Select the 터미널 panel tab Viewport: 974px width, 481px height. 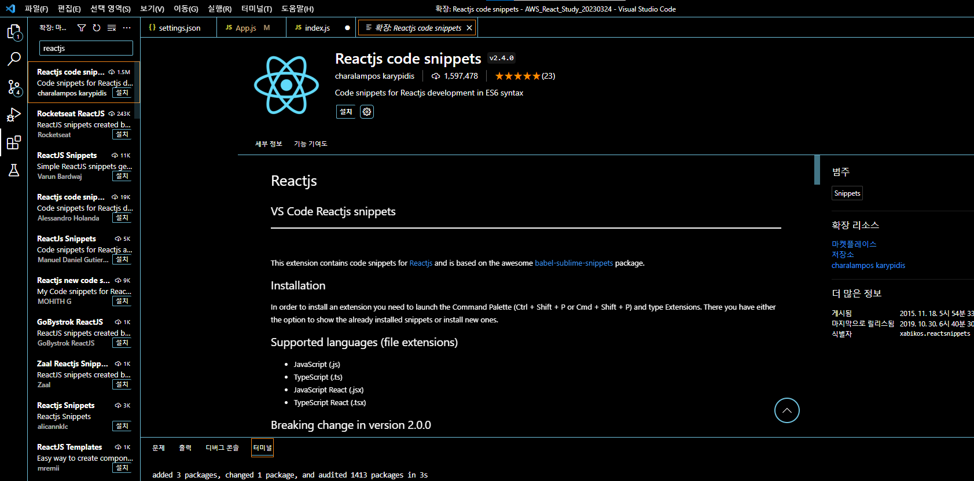coord(262,447)
